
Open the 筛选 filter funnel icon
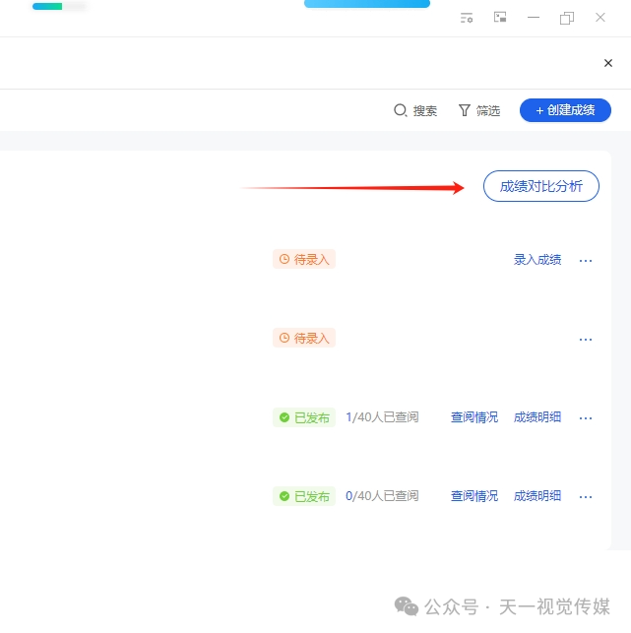pyautogui.click(x=465, y=110)
